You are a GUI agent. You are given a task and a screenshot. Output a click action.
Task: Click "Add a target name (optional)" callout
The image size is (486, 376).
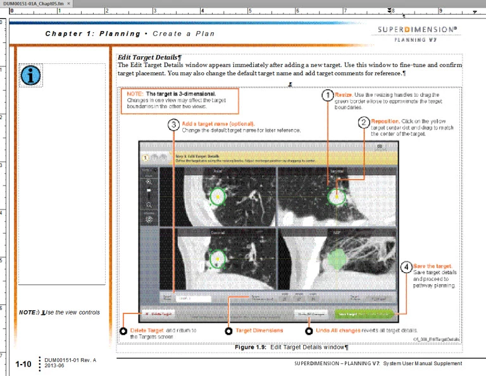pos(218,123)
